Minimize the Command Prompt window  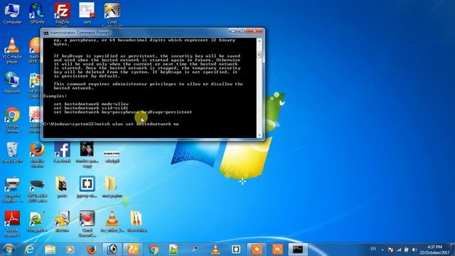232,31
